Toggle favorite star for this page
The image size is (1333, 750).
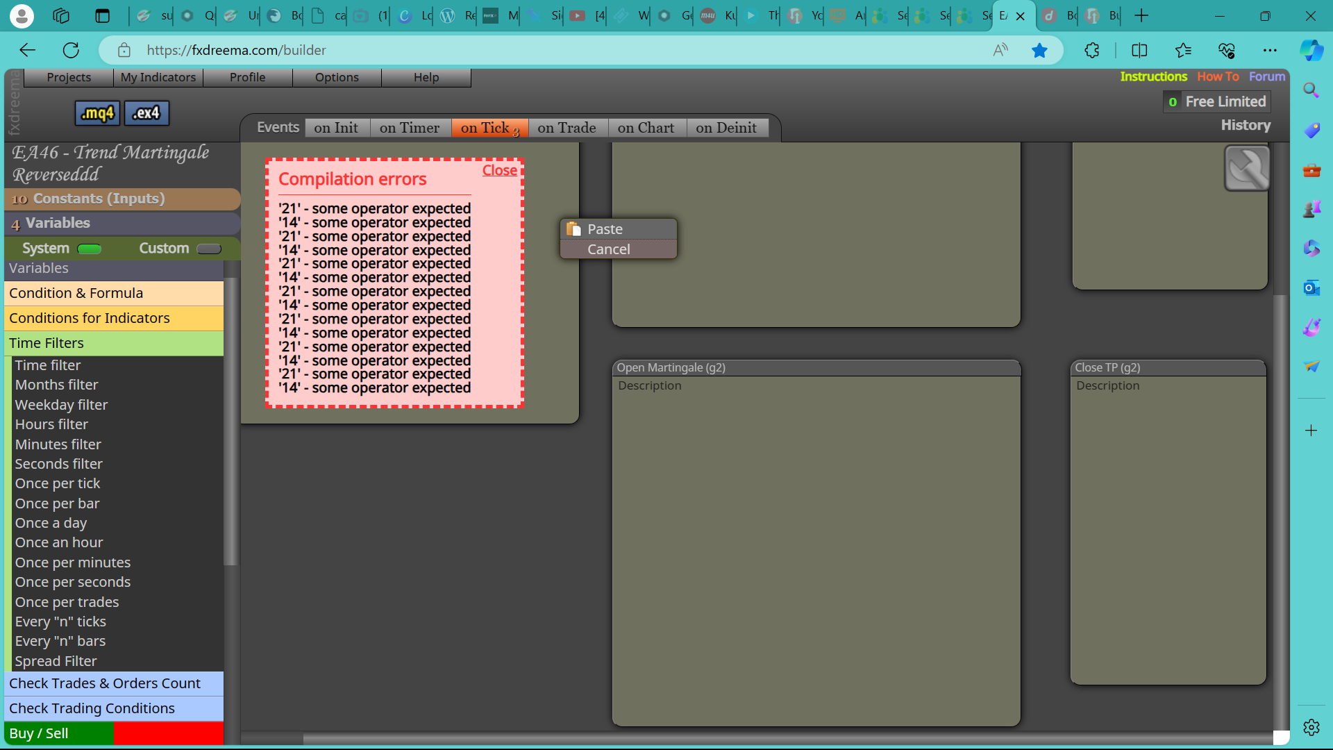tap(1039, 50)
